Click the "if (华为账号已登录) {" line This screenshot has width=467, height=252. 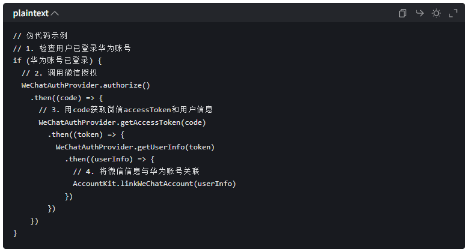(57, 61)
